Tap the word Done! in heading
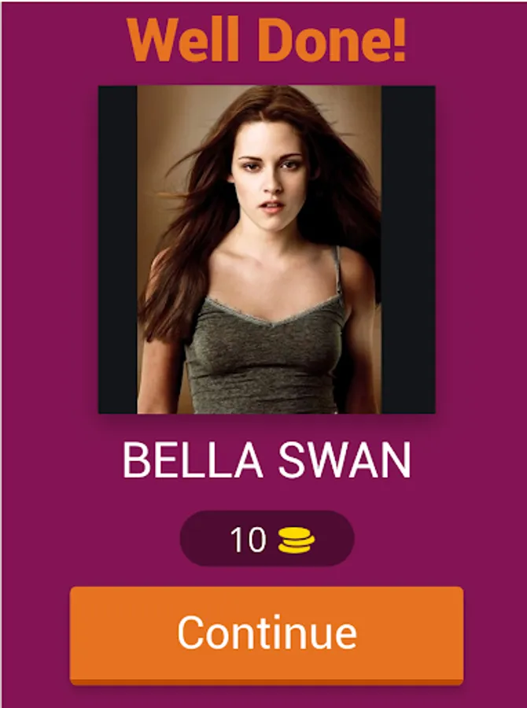 coord(333,41)
